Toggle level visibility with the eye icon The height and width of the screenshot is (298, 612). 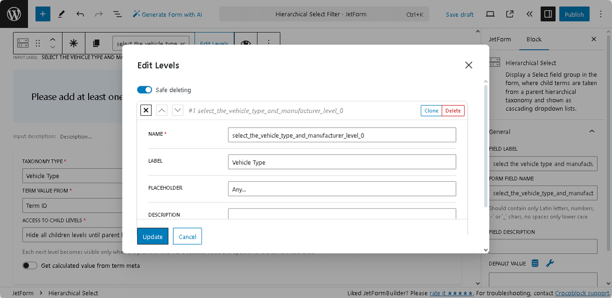(x=245, y=43)
